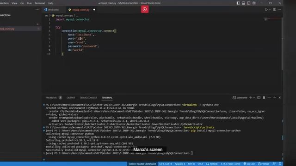Click the editor vertical scrollbar

(x=282, y=43)
